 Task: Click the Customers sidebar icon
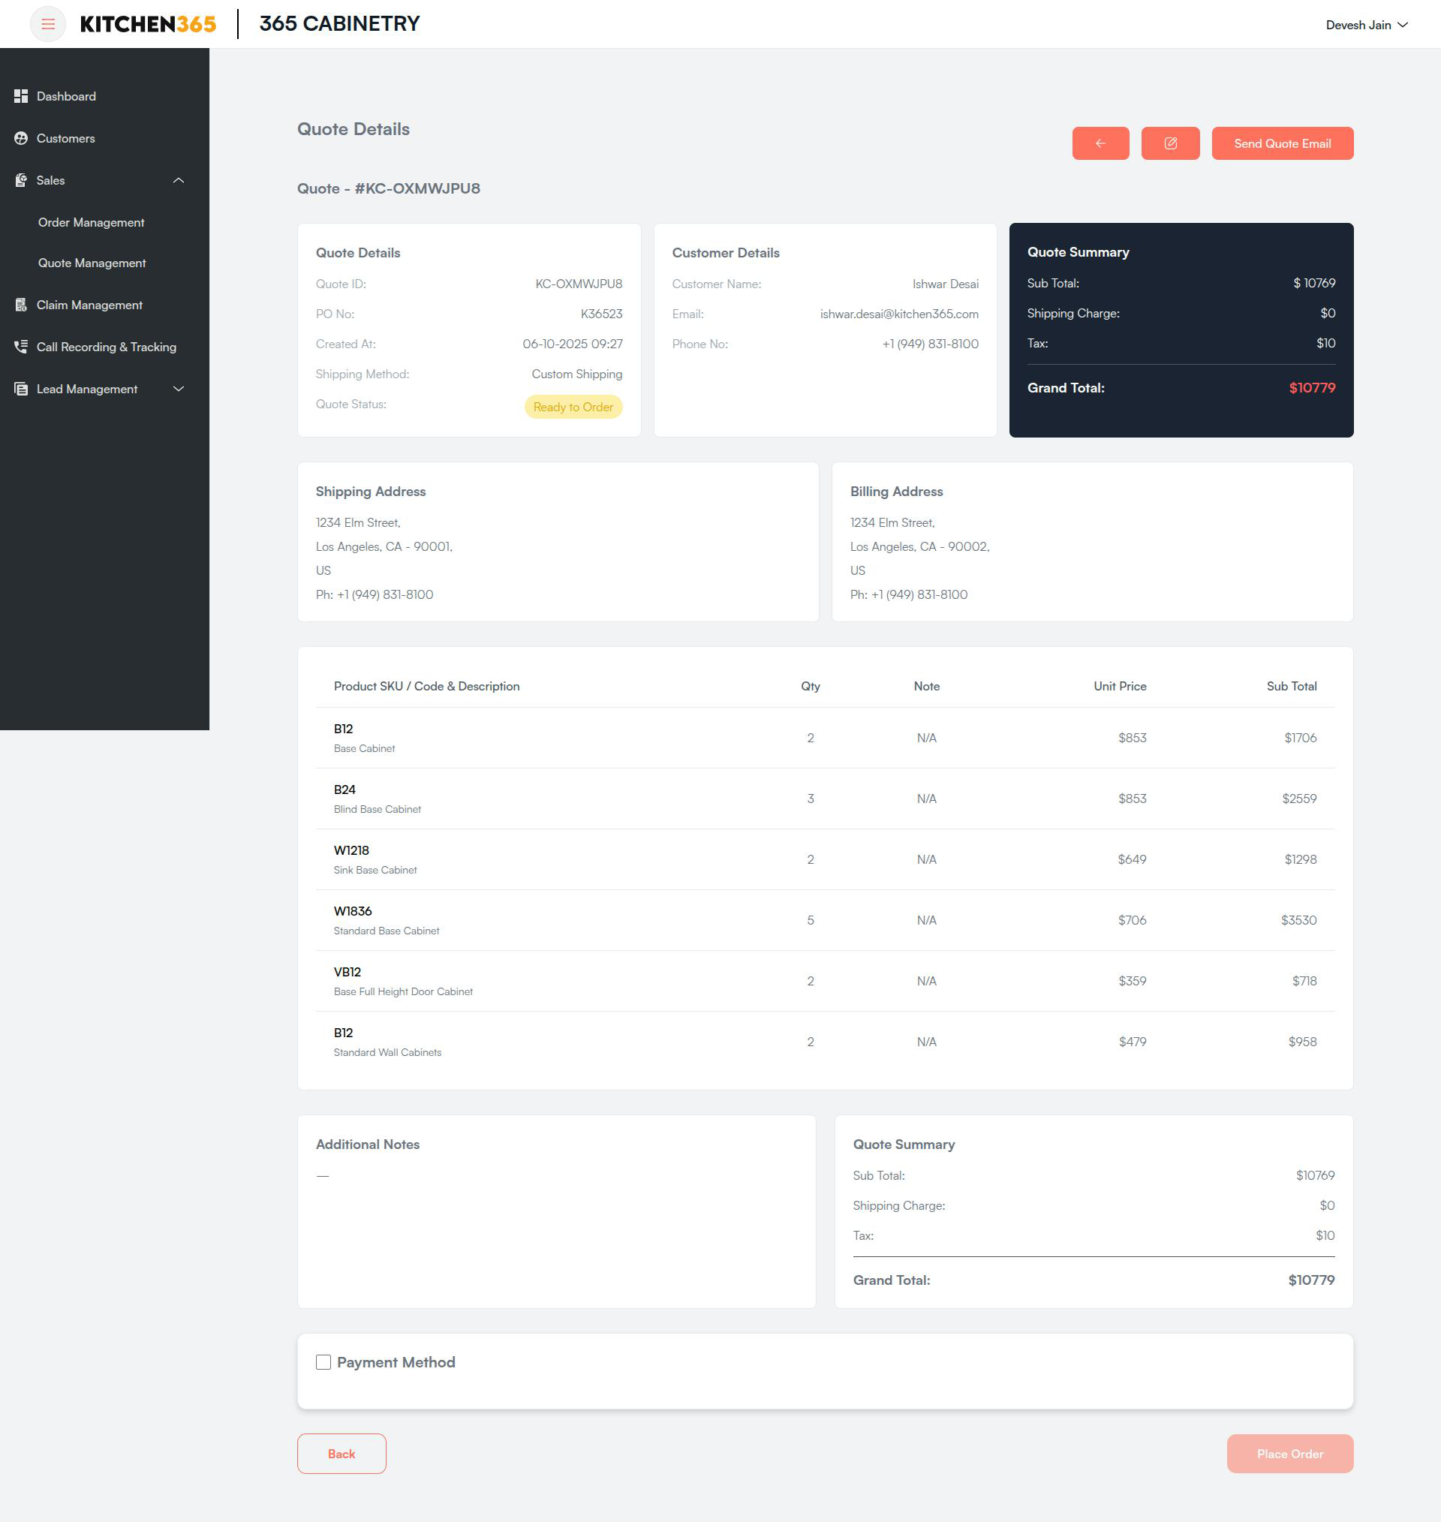pos(21,138)
